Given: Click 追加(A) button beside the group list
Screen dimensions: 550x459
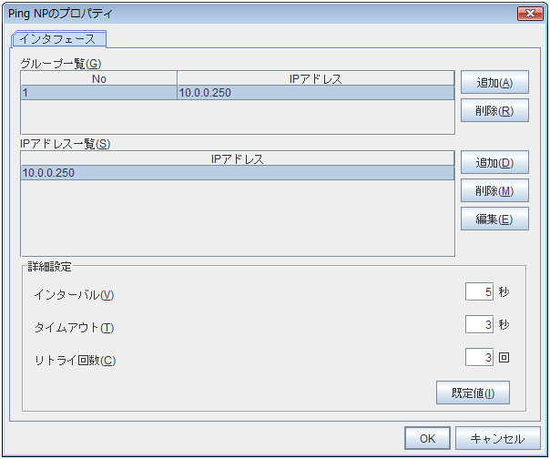Looking at the screenshot, I should pos(494,83).
